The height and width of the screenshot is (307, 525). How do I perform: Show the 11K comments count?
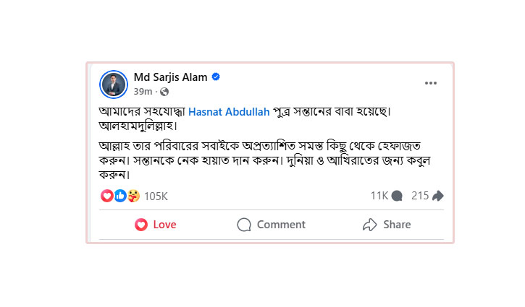pos(379,196)
